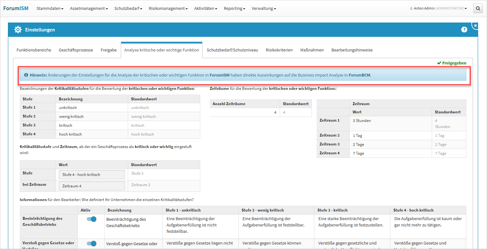Toggle Beeinträchtigung des Geschäftsbetriebs active switch
The width and height of the screenshot is (487, 249).
tap(91, 219)
